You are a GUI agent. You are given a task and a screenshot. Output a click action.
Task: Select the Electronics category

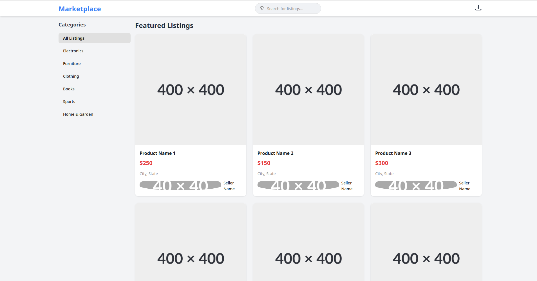73,51
